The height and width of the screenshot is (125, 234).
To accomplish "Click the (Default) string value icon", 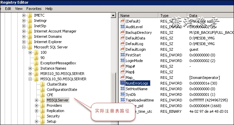I will click(123, 21).
